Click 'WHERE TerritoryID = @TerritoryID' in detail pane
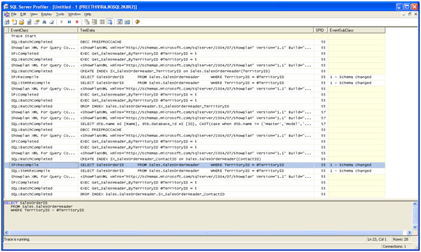 tap(47, 211)
